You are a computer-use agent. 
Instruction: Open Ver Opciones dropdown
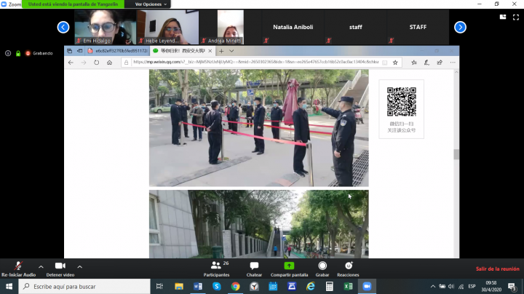click(151, 4)
